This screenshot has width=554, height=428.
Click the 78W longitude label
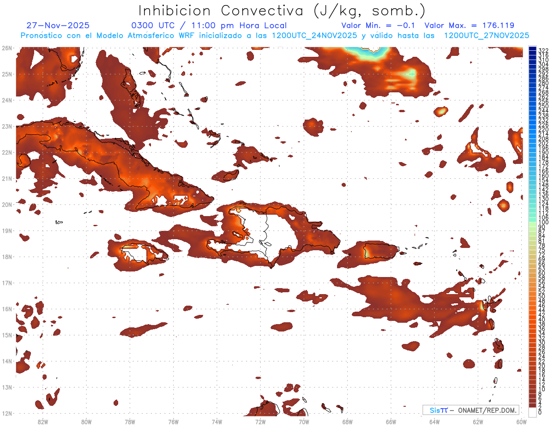click(x=130, y=421)
